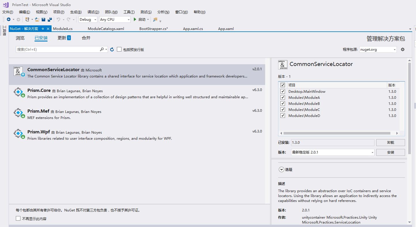This screenshot has height=227, width=416.
Task: Click the magnifier search icon in search box
Action: (102, 50)
